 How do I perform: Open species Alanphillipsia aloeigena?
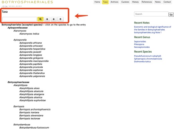click(x=32, y=94)
